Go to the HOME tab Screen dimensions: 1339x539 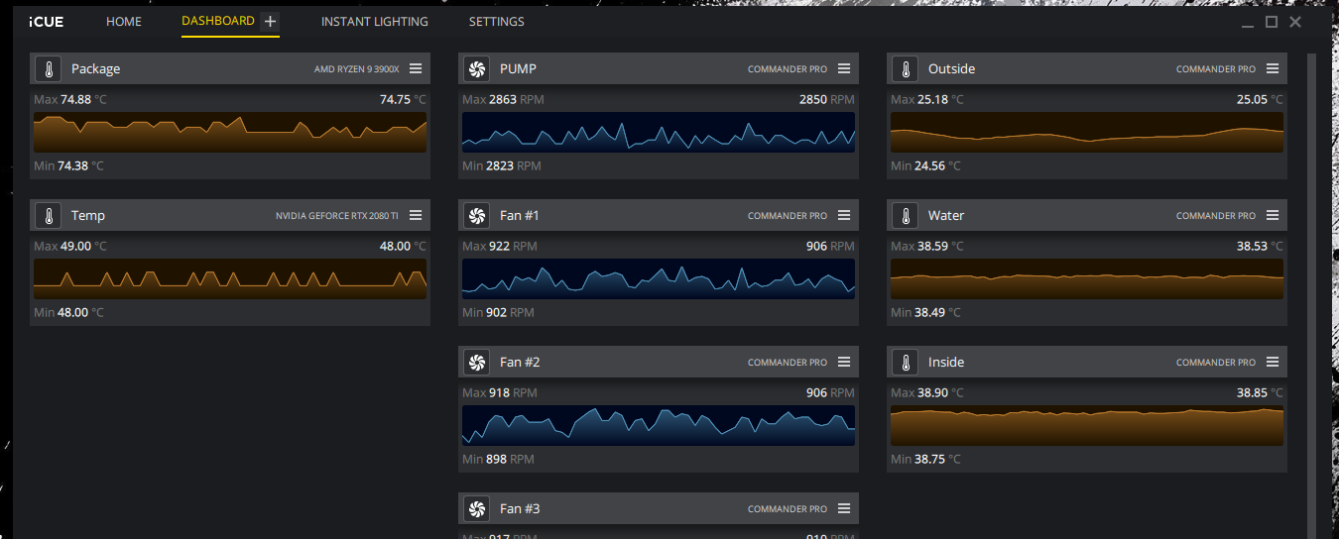[124, 21]
